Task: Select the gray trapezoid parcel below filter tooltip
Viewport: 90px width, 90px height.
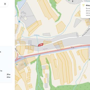Action: [x=77, y=23]
